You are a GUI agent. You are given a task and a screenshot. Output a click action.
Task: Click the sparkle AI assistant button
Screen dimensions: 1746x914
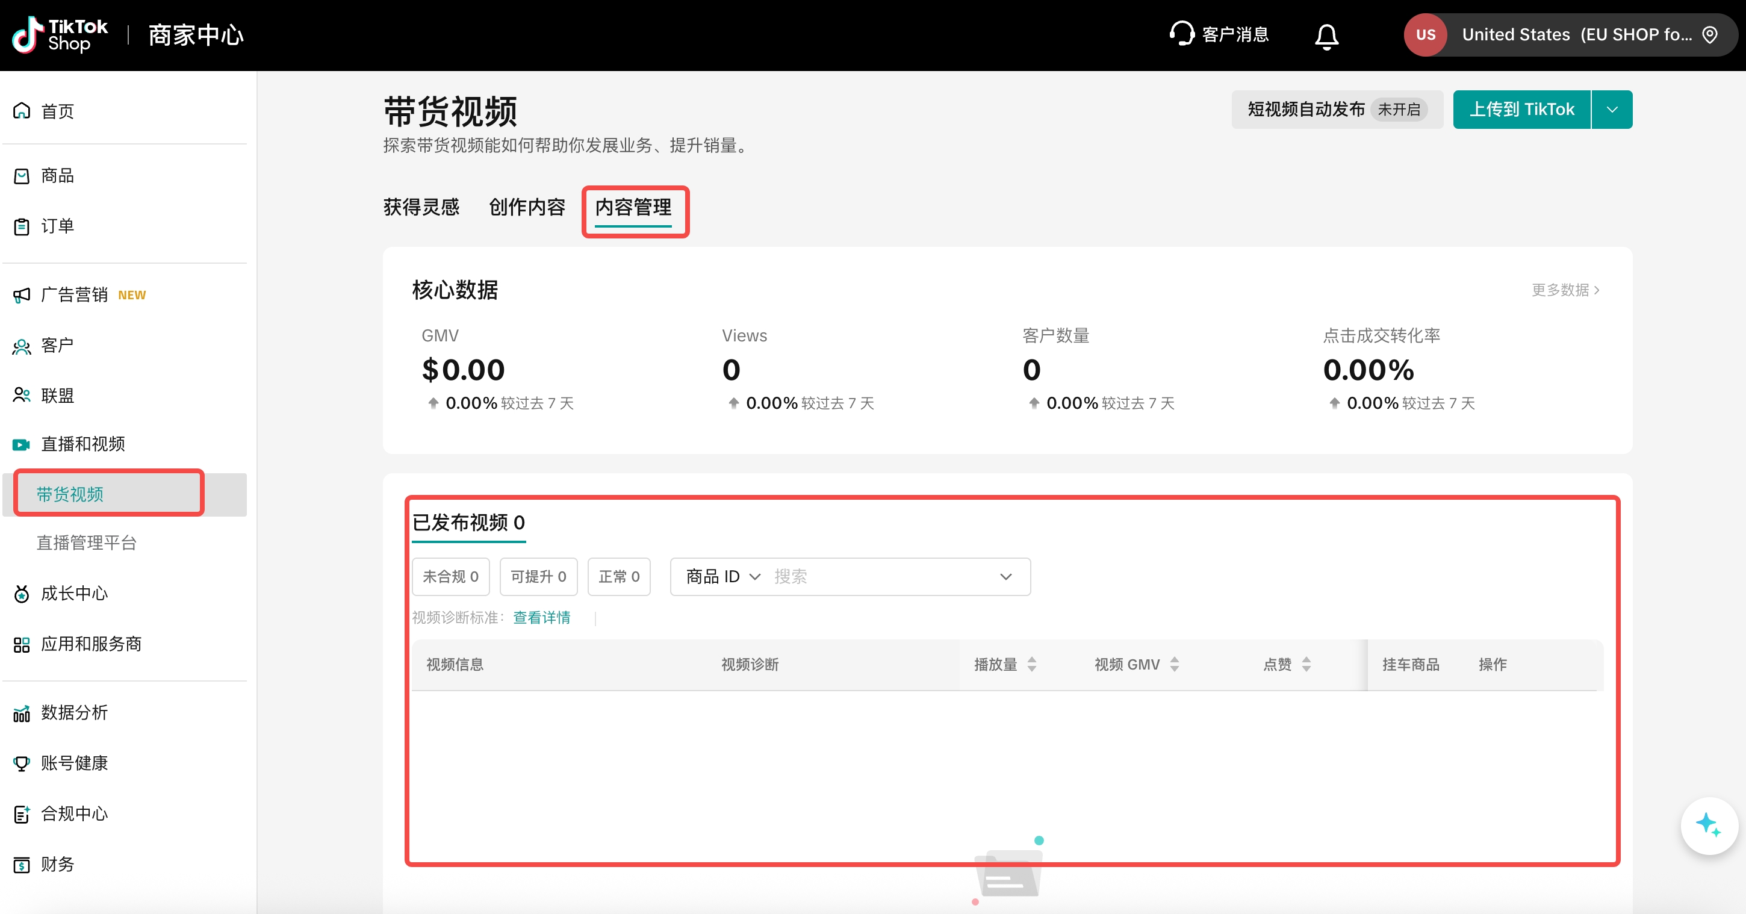(1708, 825)
